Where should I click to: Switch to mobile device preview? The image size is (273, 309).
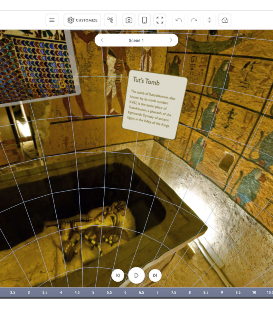tap(144, 20)
